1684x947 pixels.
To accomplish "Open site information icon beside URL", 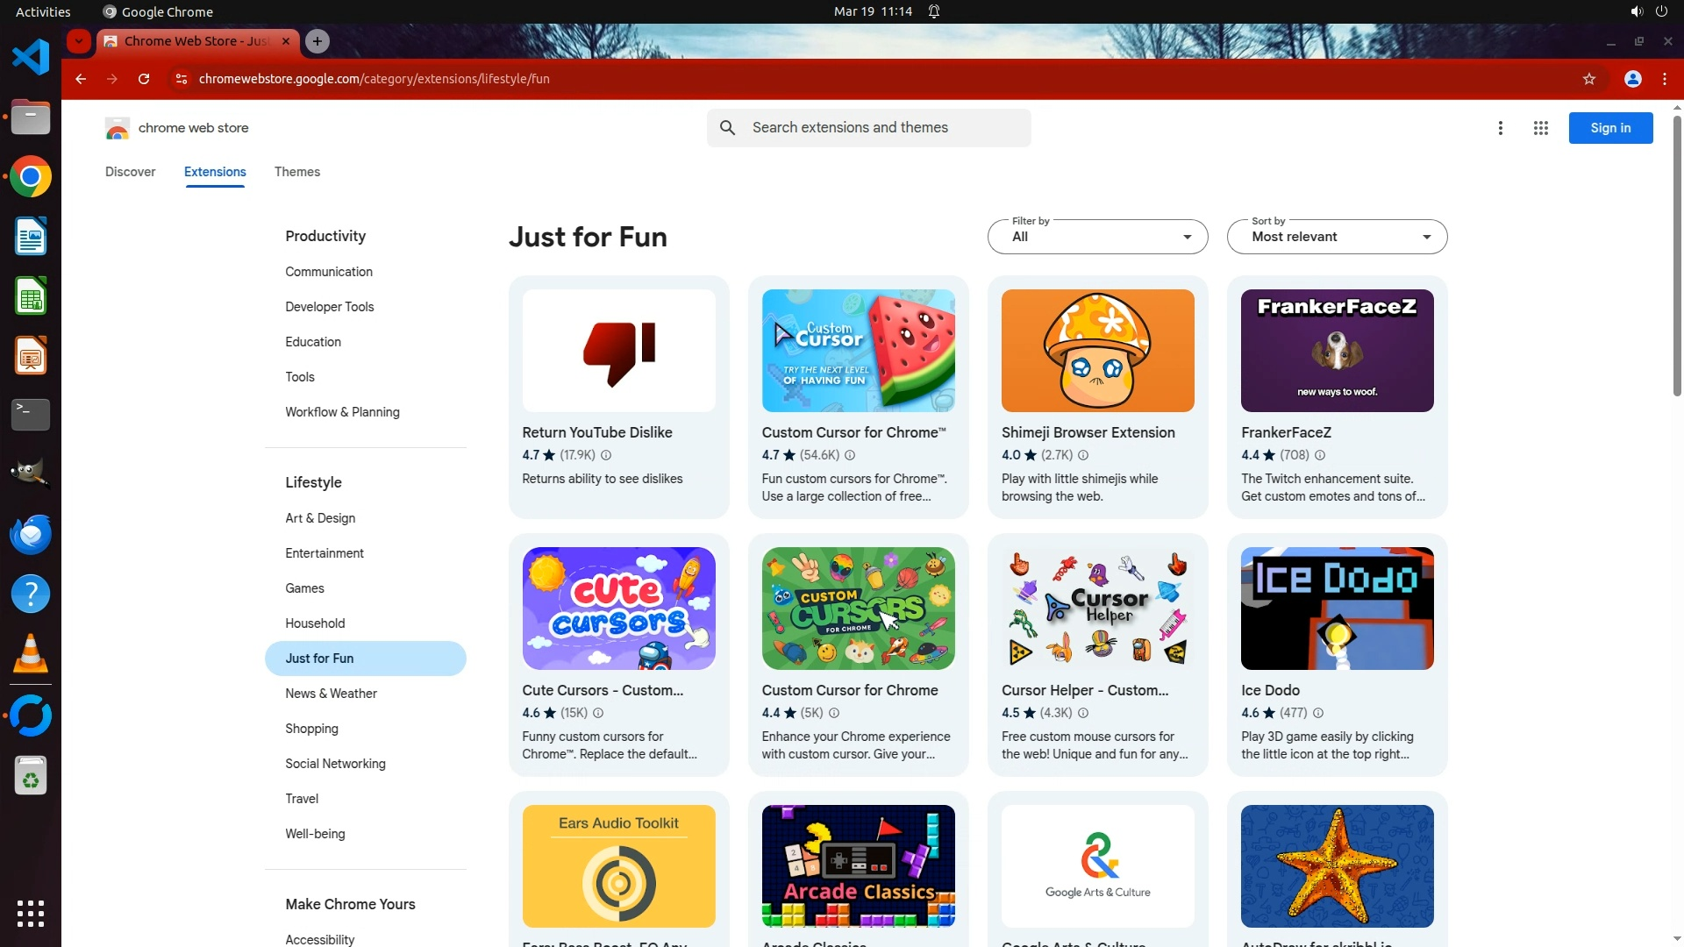I will coord(181,79).
